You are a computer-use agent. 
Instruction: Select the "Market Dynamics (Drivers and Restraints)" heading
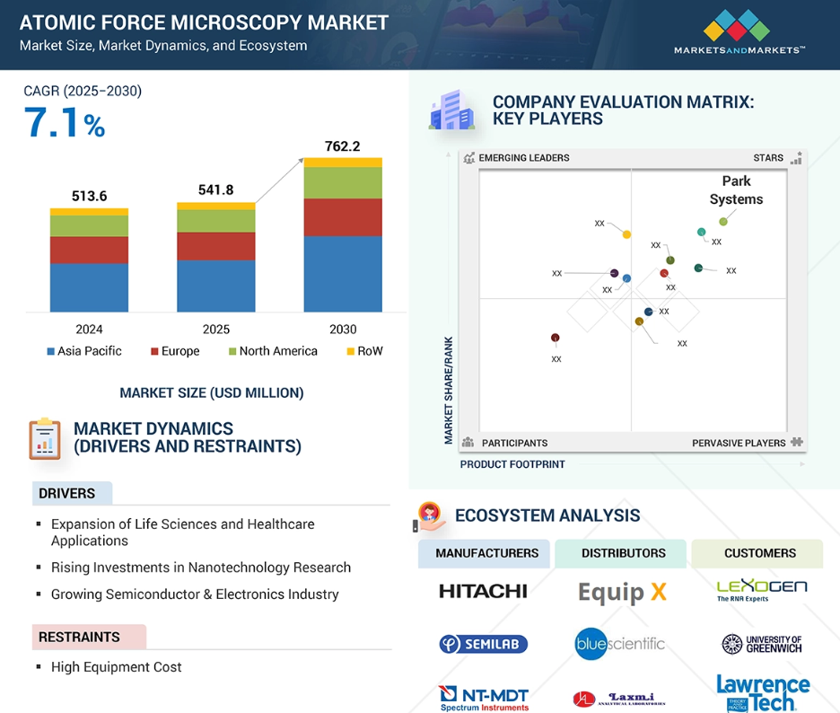[188, 437]
